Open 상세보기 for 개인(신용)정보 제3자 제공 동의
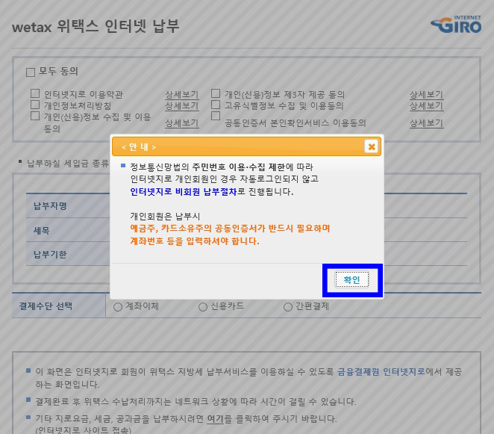 (427, 94)
